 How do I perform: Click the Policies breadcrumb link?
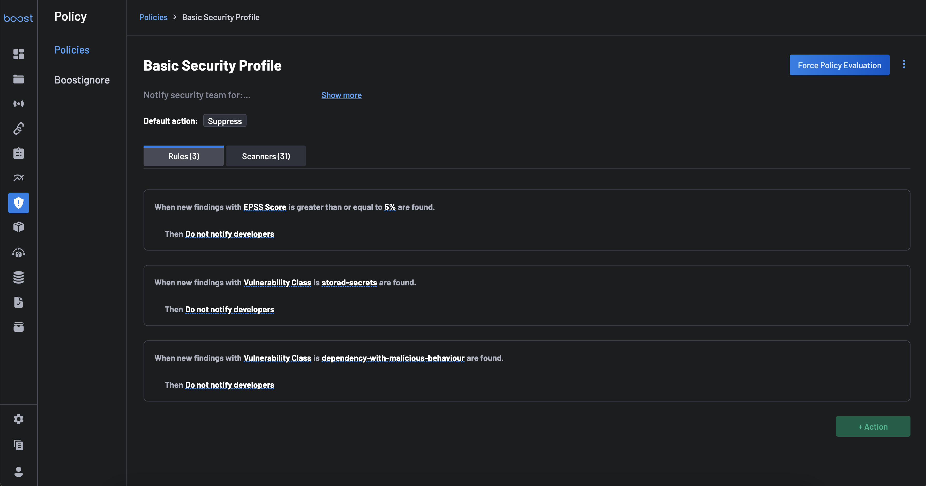coord(153,17)
